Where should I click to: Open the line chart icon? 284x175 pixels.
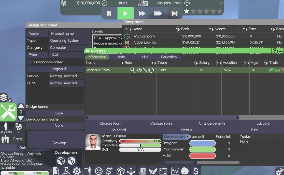pos(175,171)
